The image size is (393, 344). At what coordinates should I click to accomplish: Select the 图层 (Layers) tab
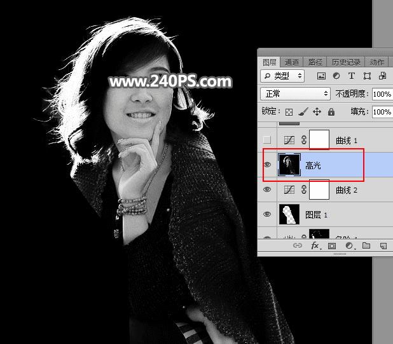click(x=270, y=62)
